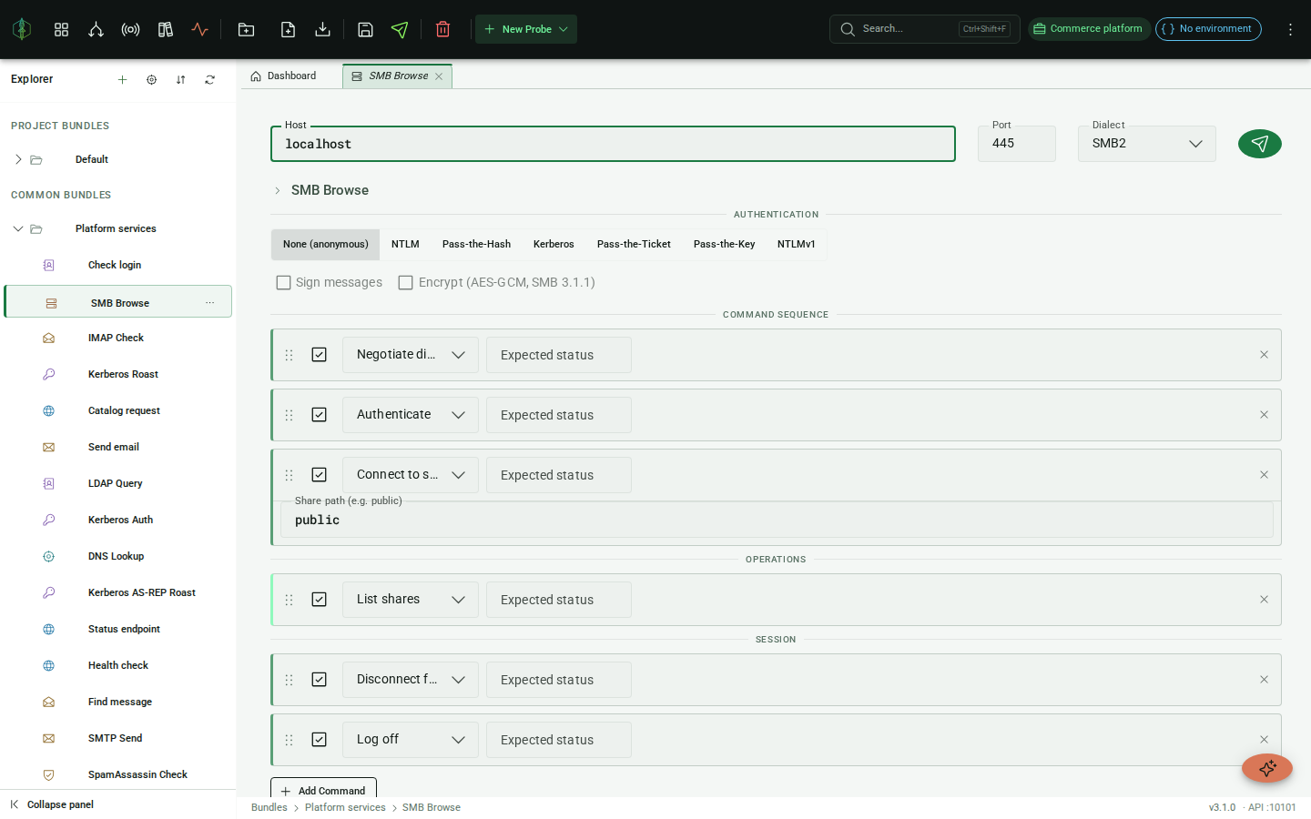Select the Pass-the-Hash authentication tab
Image resolution: width=1311 pixels, height=819 pixels.
click(476, 245)
